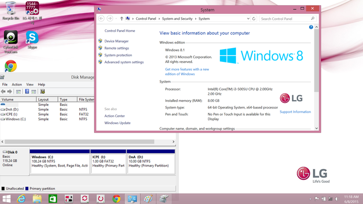
Task: Open Windows Store from the taskbar
Action: point(53,199)
